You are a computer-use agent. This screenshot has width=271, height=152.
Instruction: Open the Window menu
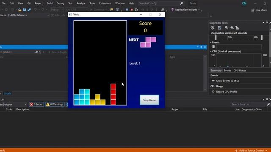120,3
